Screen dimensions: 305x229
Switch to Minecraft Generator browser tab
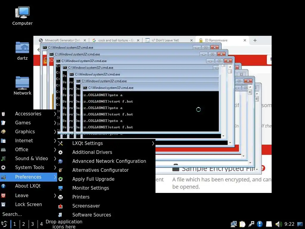(62, 40)
